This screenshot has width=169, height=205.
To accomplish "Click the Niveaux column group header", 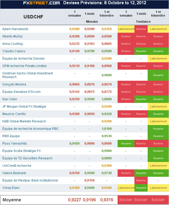I will point(92,22).
